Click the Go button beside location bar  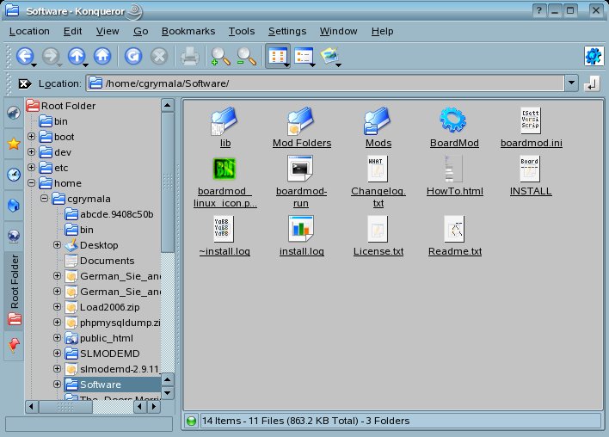(x=592, y=83)
